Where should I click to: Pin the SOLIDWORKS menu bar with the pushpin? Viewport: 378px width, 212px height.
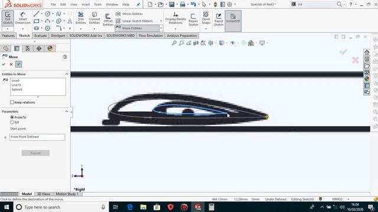point(138,4)
